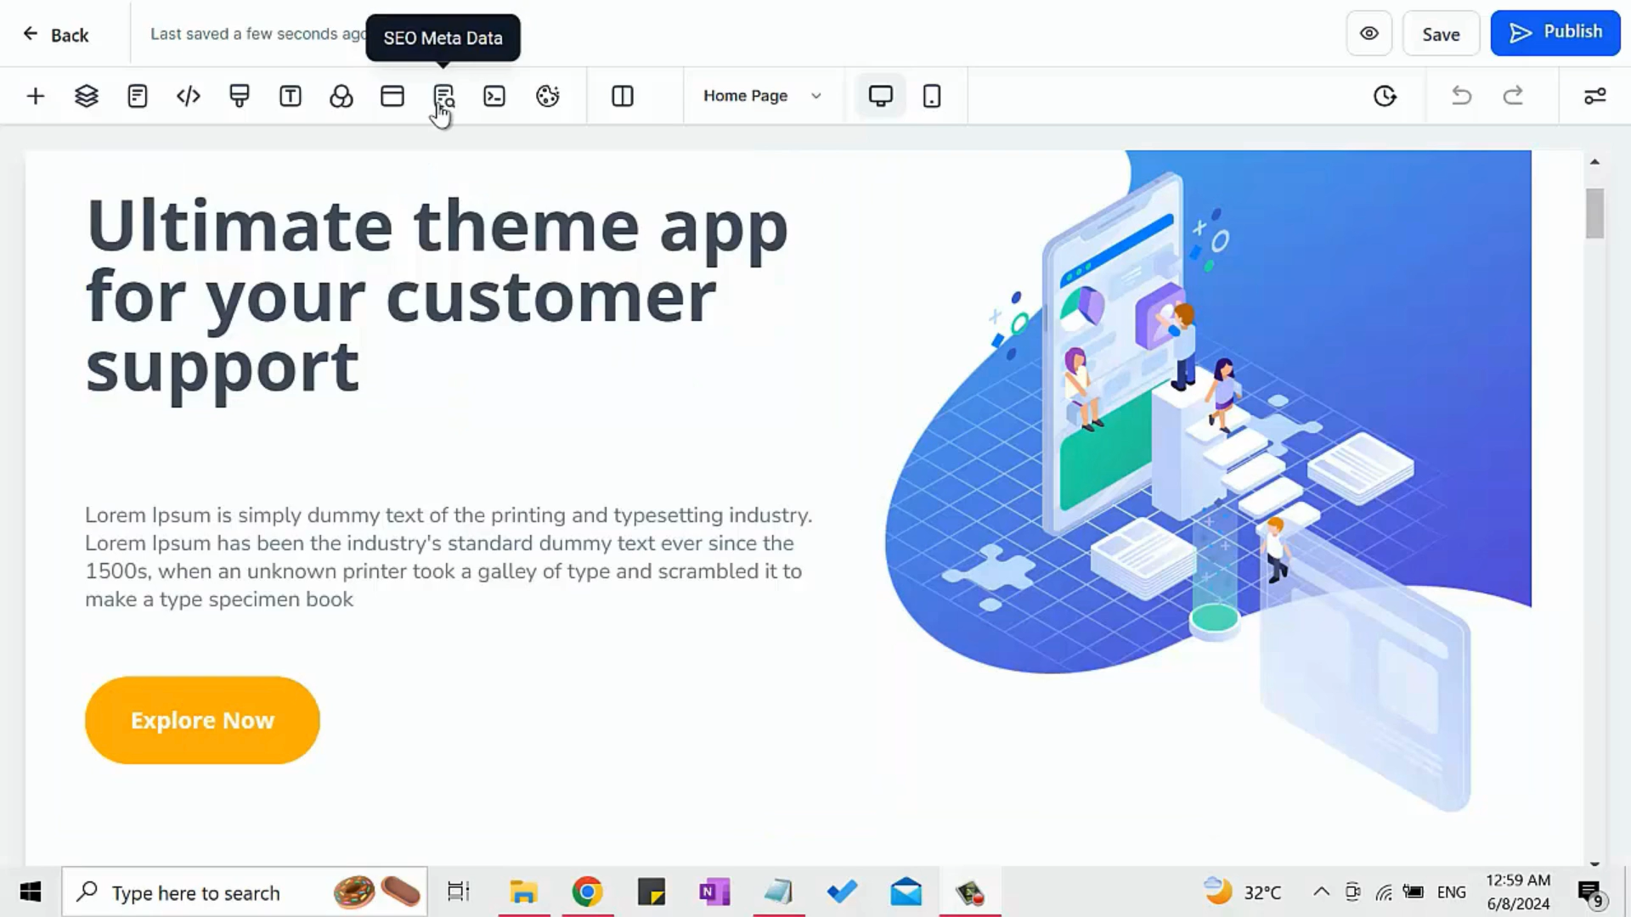Select the Lorem Ipsum paragraph text
The width and height of the screenshot is (1631, 917).
449,557
